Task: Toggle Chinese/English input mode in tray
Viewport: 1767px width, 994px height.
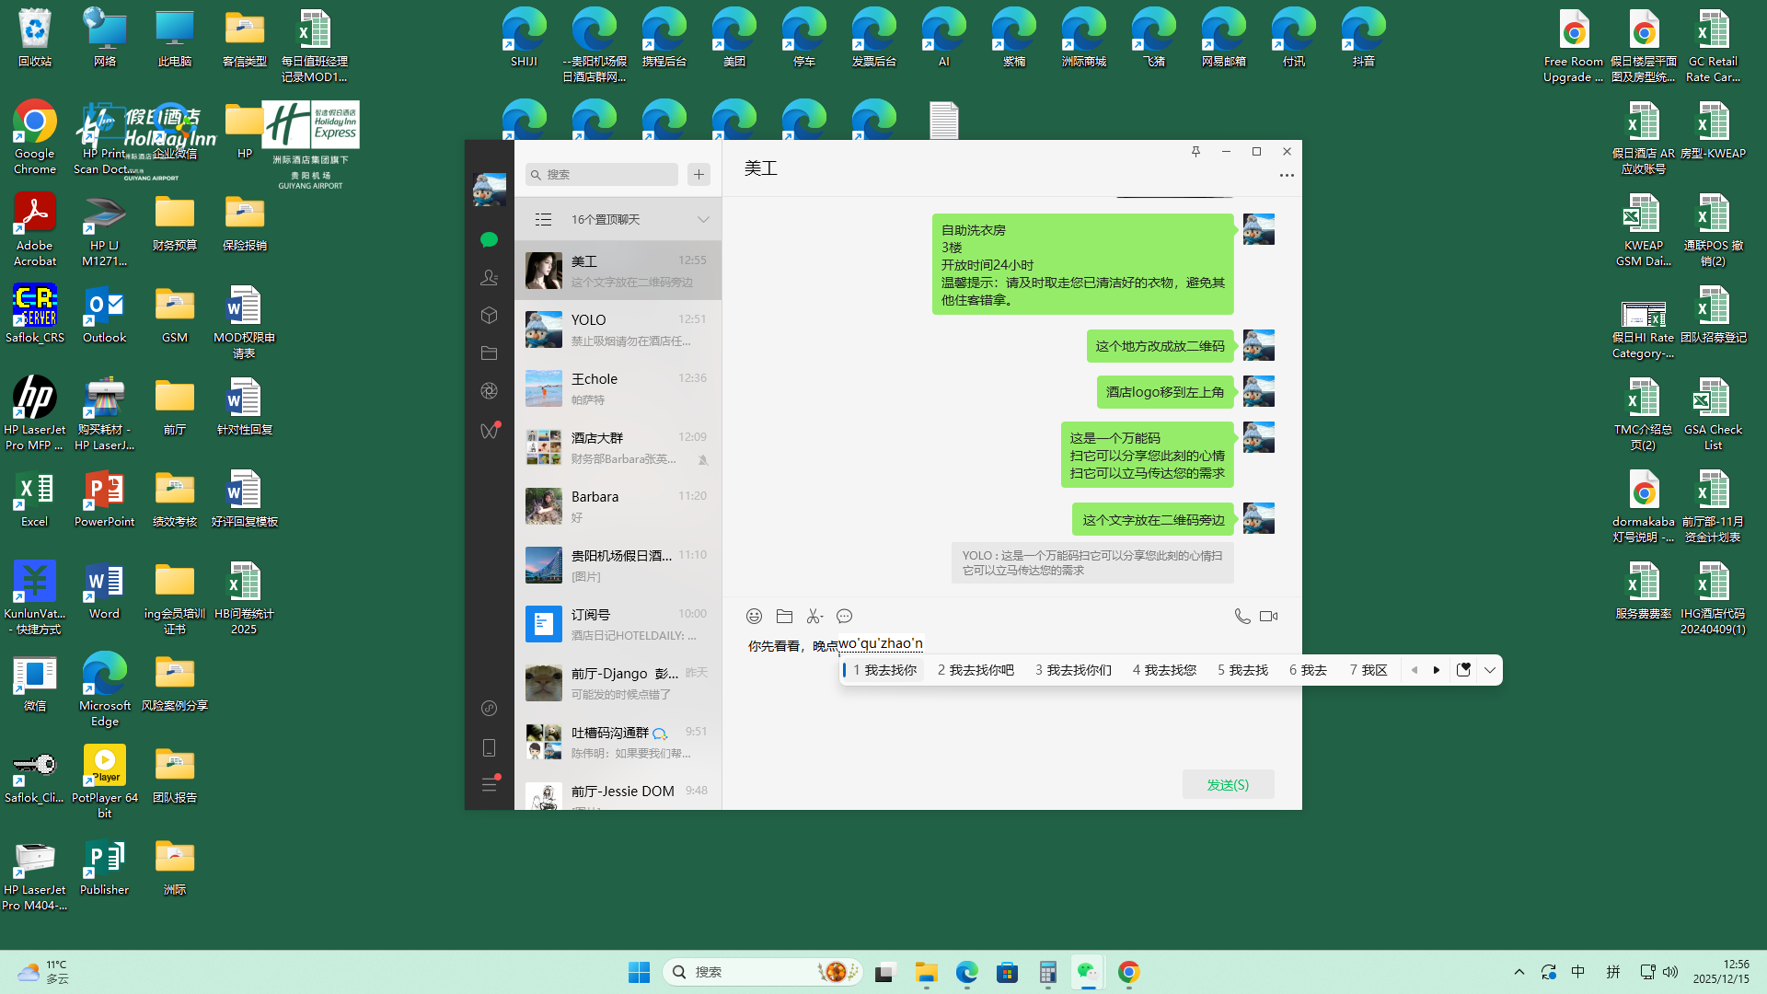Action: 1577,972
